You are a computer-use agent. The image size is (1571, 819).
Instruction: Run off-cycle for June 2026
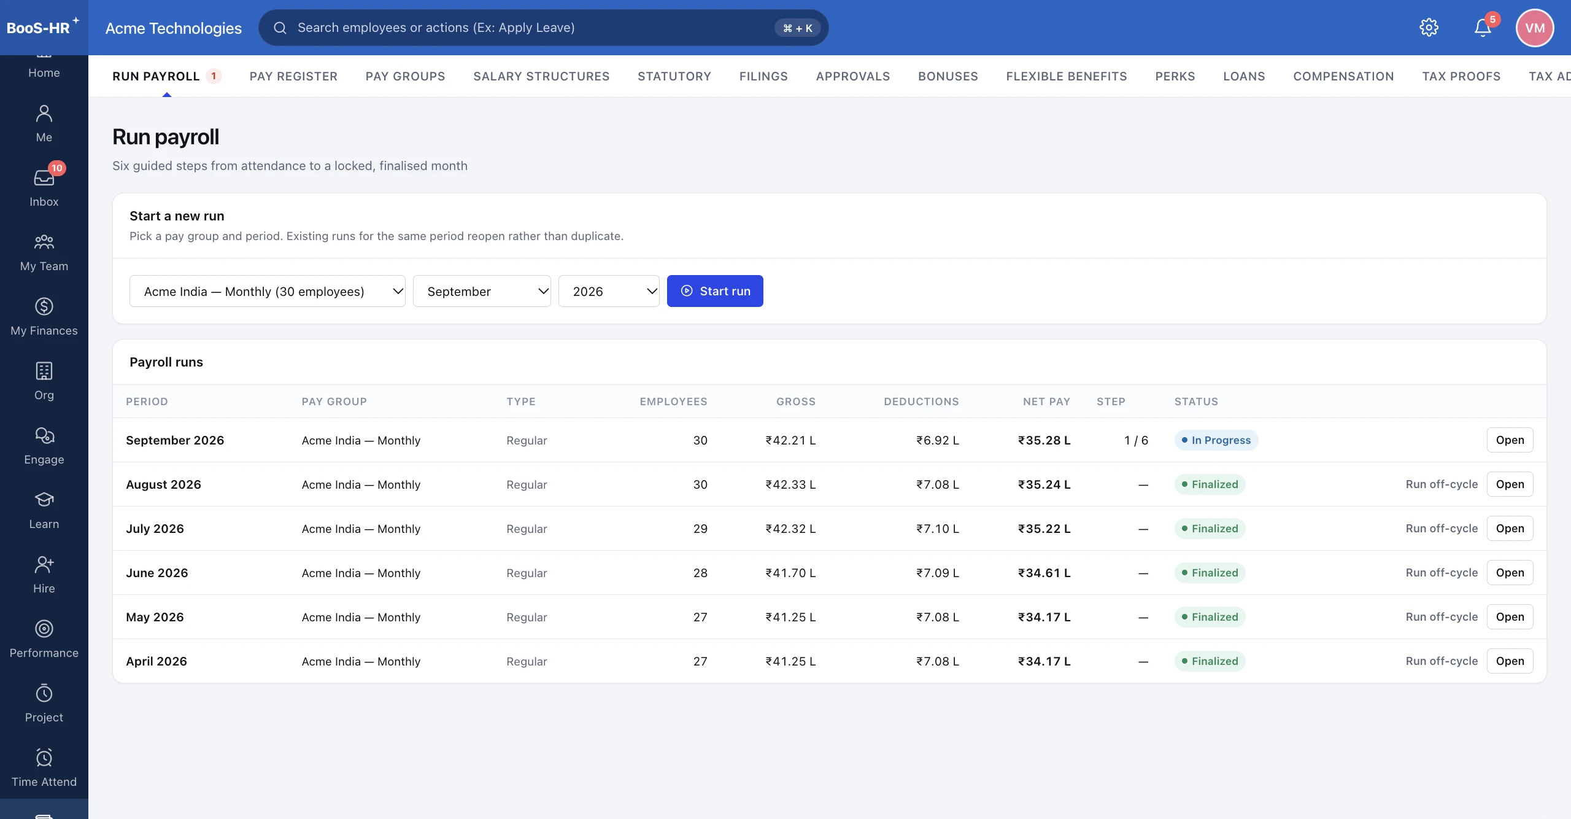pyautogui.click(x=1442, y=573)
